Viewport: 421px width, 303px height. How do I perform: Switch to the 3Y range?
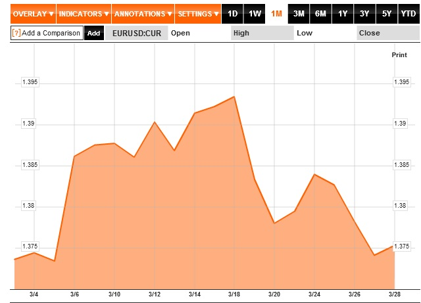pos(364,14)
